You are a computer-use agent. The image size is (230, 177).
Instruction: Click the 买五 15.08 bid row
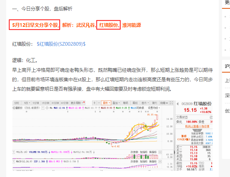[x=194, y=159]
